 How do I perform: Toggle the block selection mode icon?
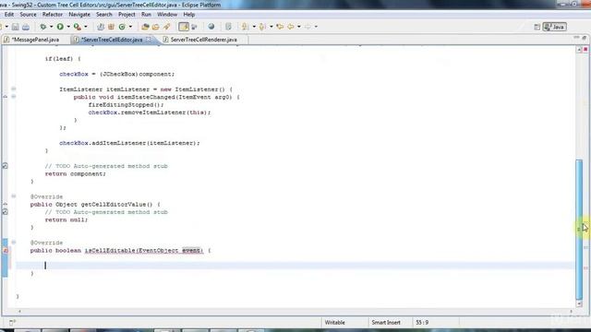click(195, 27)
